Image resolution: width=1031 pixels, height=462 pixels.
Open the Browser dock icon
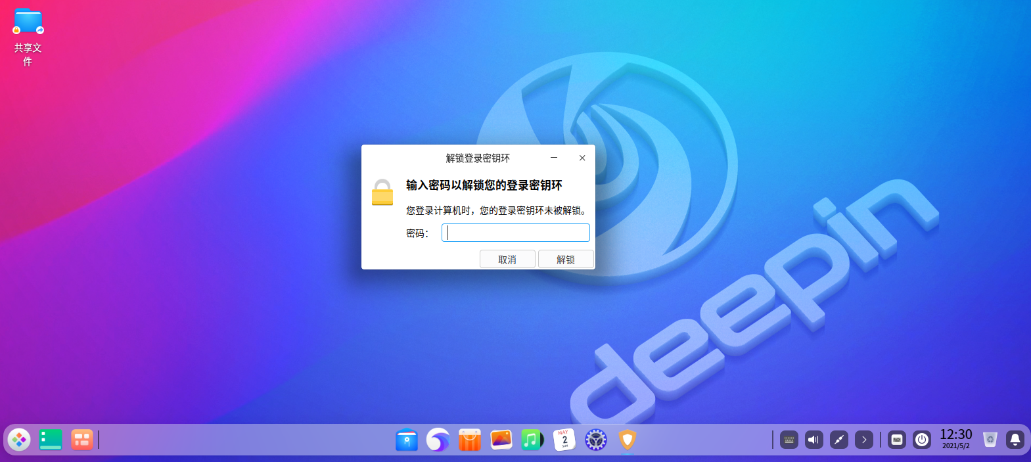click(x=438, y=440)
